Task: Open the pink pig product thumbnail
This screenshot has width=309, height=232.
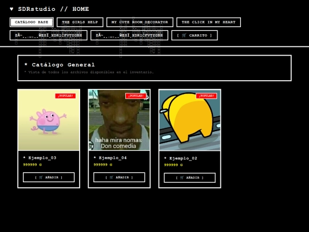Action: [49, 120]
